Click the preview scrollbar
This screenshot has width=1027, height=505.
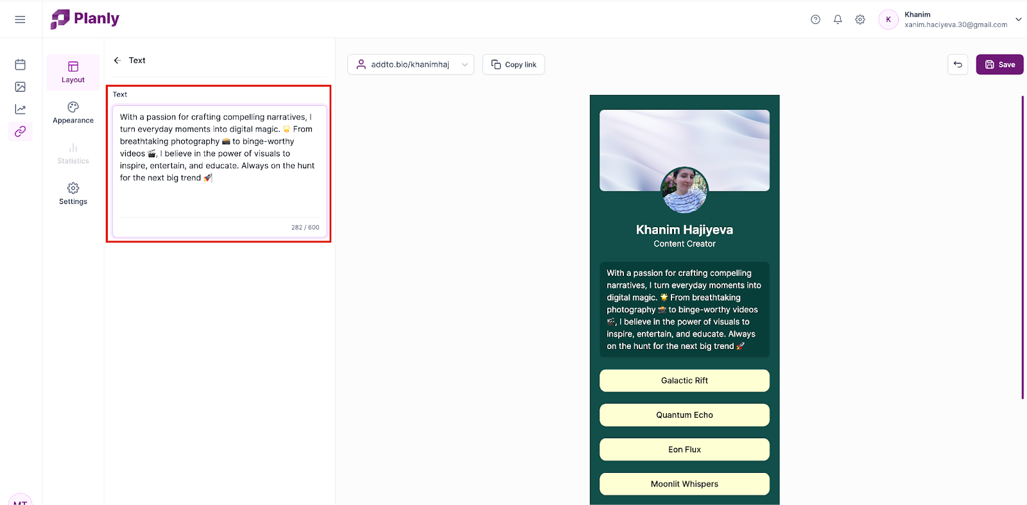1023,247
